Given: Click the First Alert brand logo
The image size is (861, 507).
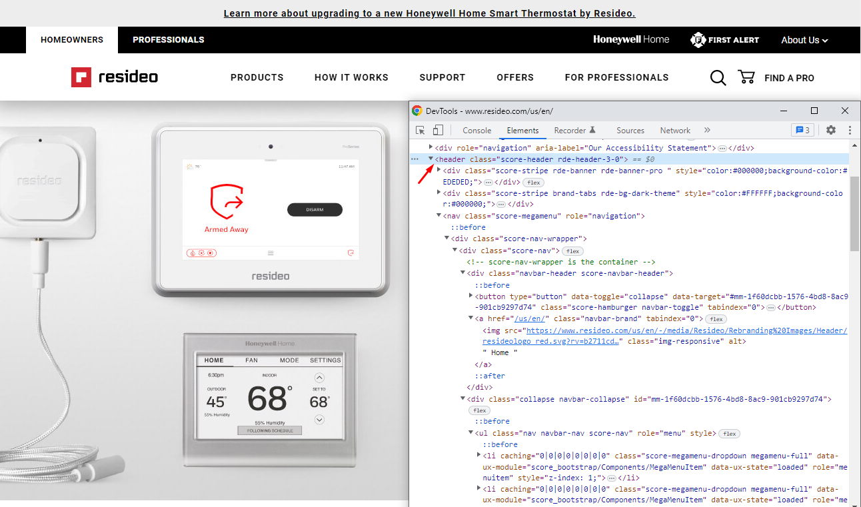Looking at the screenshot, I should [724, 40].
